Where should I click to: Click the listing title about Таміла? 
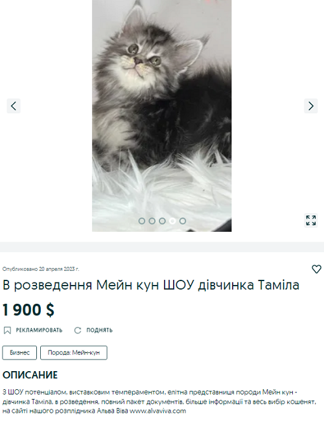tap(151, 285)
